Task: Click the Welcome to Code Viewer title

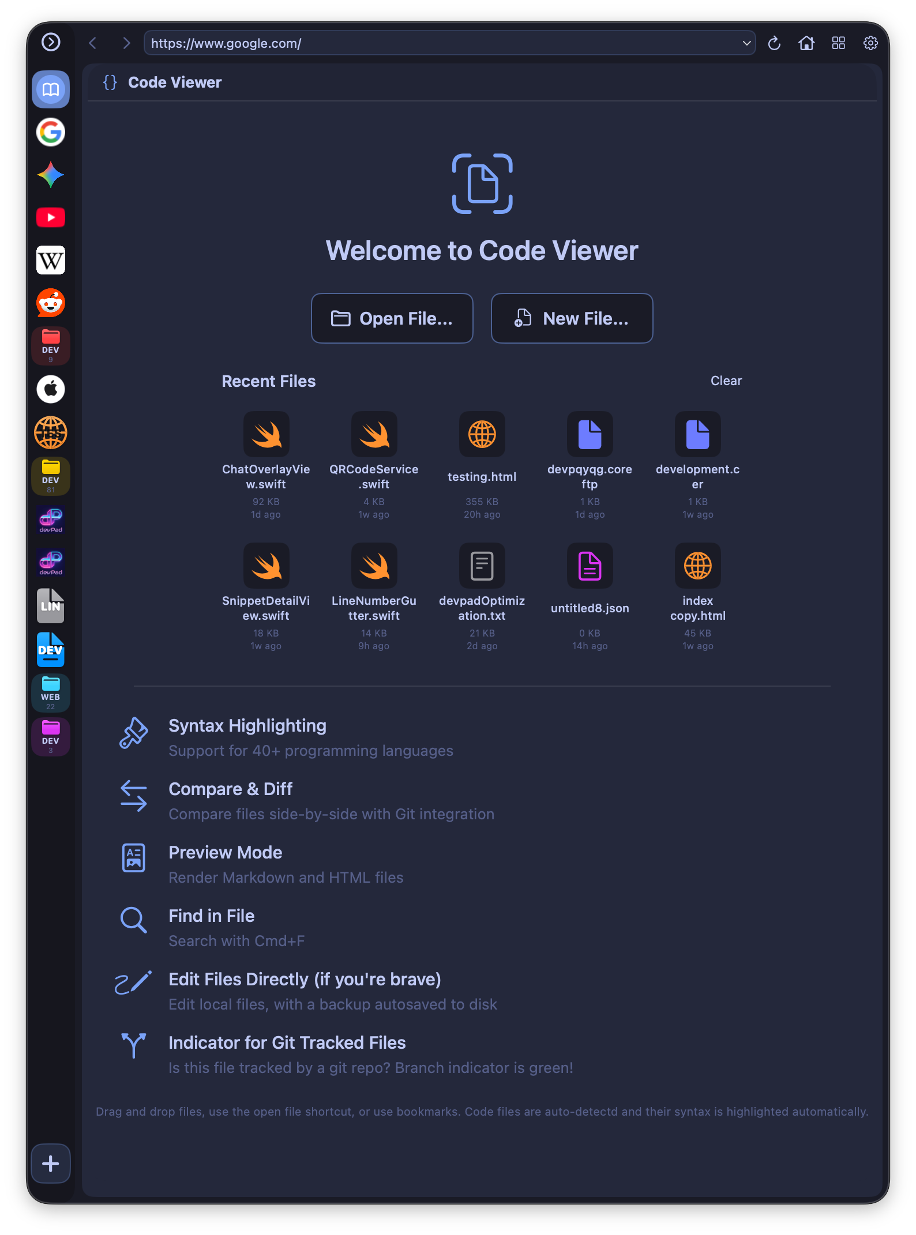Action: pos(482,251)
